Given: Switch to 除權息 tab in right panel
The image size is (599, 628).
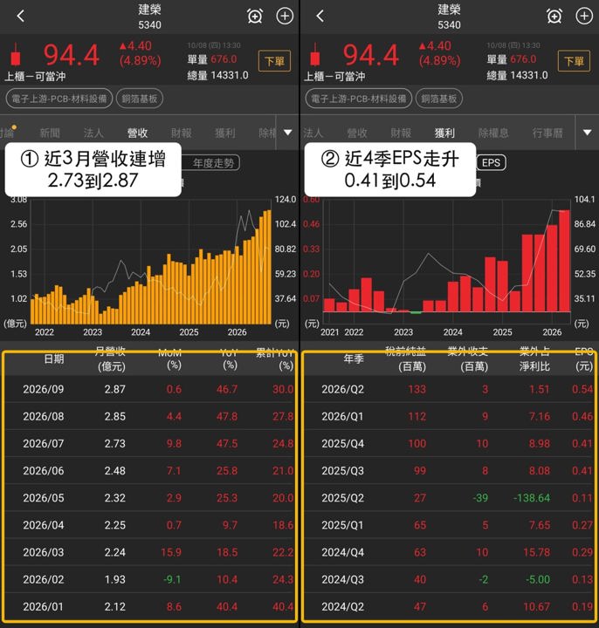Looking at the screenshot, I should coord(493,133).
